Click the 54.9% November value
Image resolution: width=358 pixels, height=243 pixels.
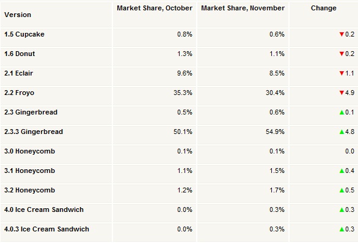(275, 132)
